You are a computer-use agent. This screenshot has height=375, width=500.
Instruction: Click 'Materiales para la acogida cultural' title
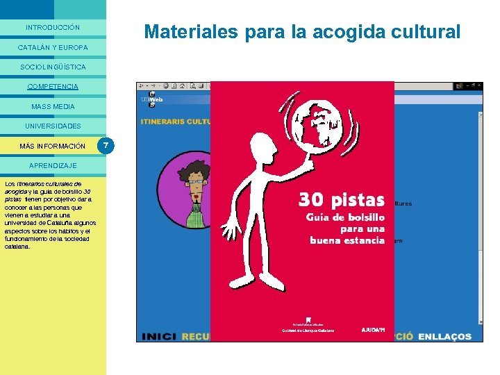(302, 32)
